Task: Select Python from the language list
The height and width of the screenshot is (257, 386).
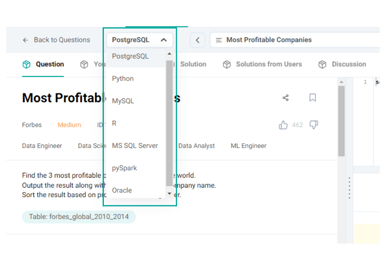Action: tap(123, 78)
